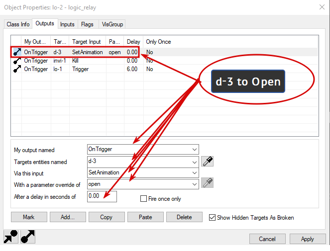The image size is (330, 251).
Task: Enable the Fire once only checkbox
Action: 143,199
